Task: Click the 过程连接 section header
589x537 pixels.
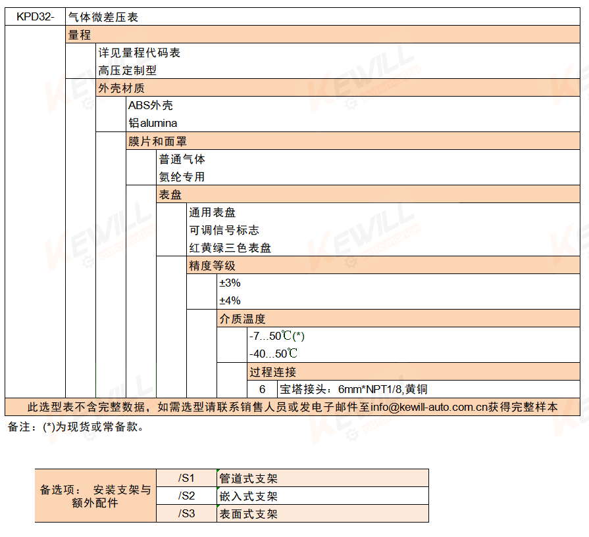Action: tap(413, 372)
